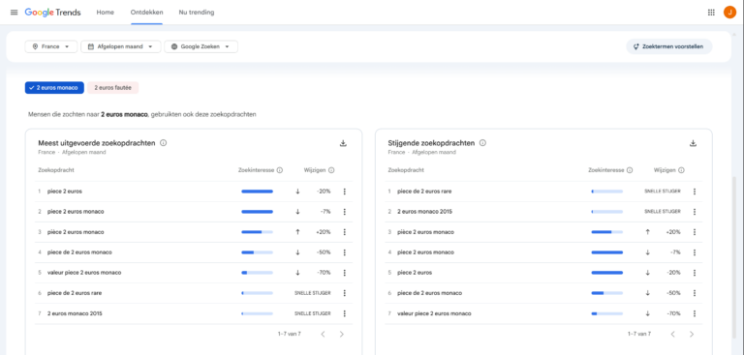Click '1–7 van 7' in Stijgende panel
The width and height of the screenshot is (744, 355).
pos(639,334)
